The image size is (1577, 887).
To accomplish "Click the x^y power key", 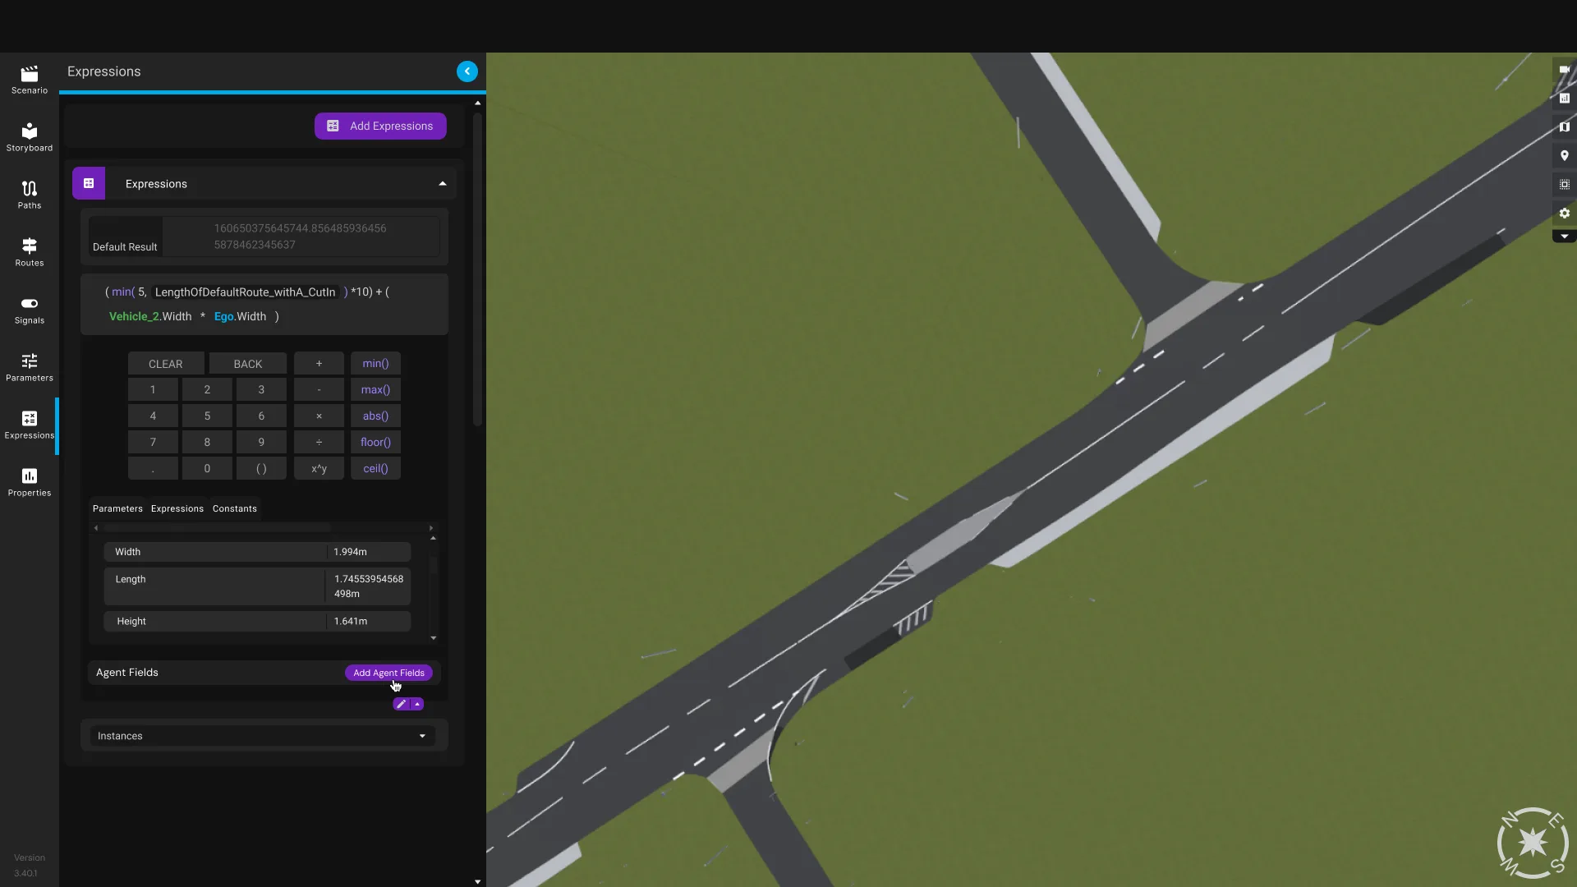I will 319,469.
